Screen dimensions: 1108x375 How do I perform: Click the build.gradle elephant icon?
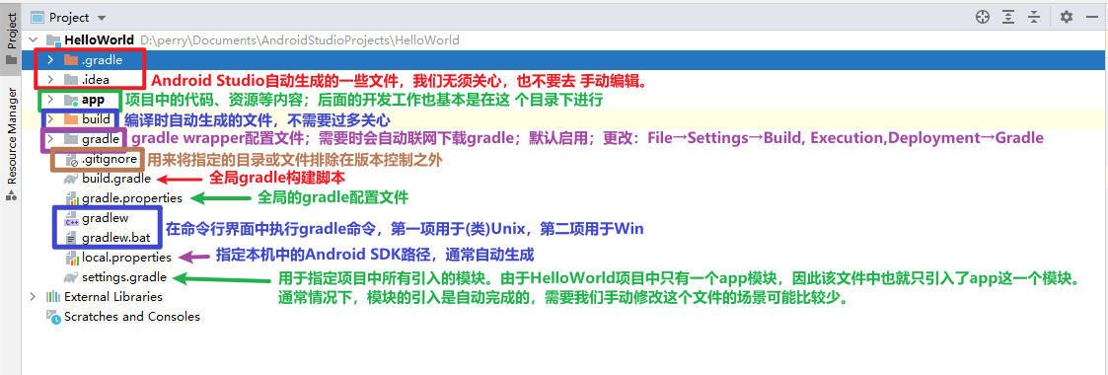pos(71,179)
